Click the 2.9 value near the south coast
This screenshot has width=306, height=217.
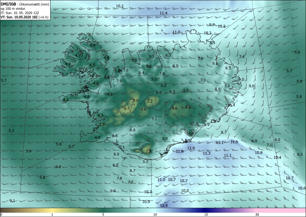tap(148, 151)
